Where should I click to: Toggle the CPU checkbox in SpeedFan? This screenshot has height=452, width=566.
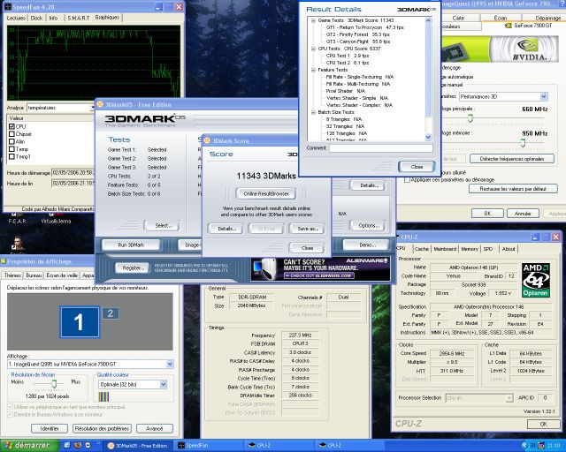11,126
